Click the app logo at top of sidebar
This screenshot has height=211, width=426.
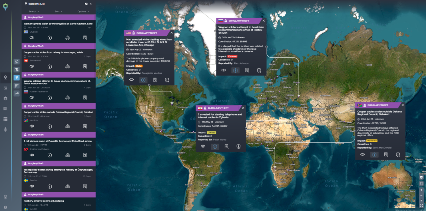5,7
